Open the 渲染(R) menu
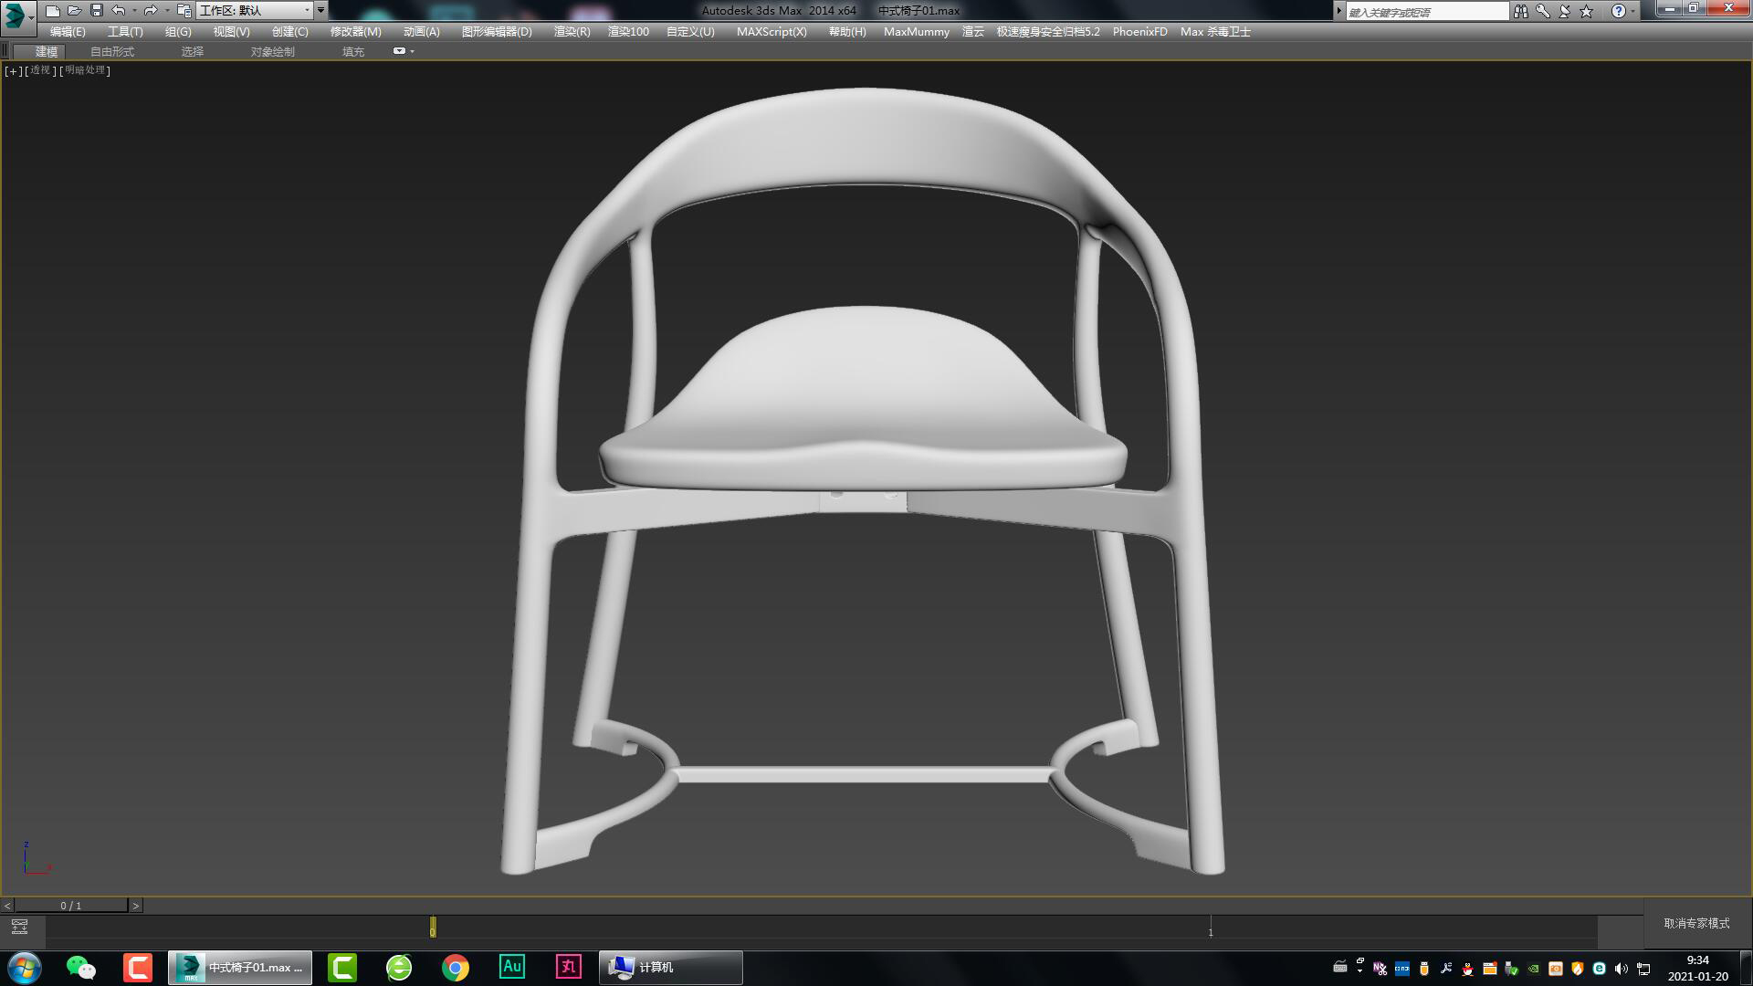Image resolution: width=1753 pixels, height=986 pixels. (570, 31)
